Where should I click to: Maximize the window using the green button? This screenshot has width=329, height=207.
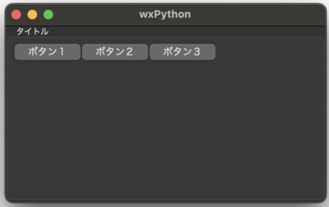click(x=48, y=15)
